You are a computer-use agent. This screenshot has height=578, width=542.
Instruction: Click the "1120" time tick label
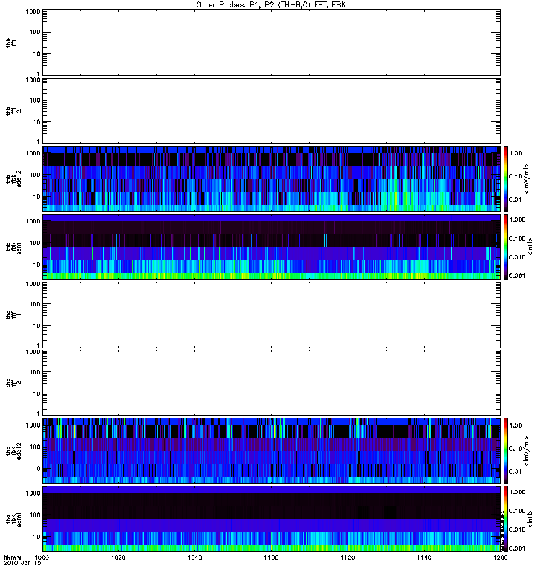(348, 558)
